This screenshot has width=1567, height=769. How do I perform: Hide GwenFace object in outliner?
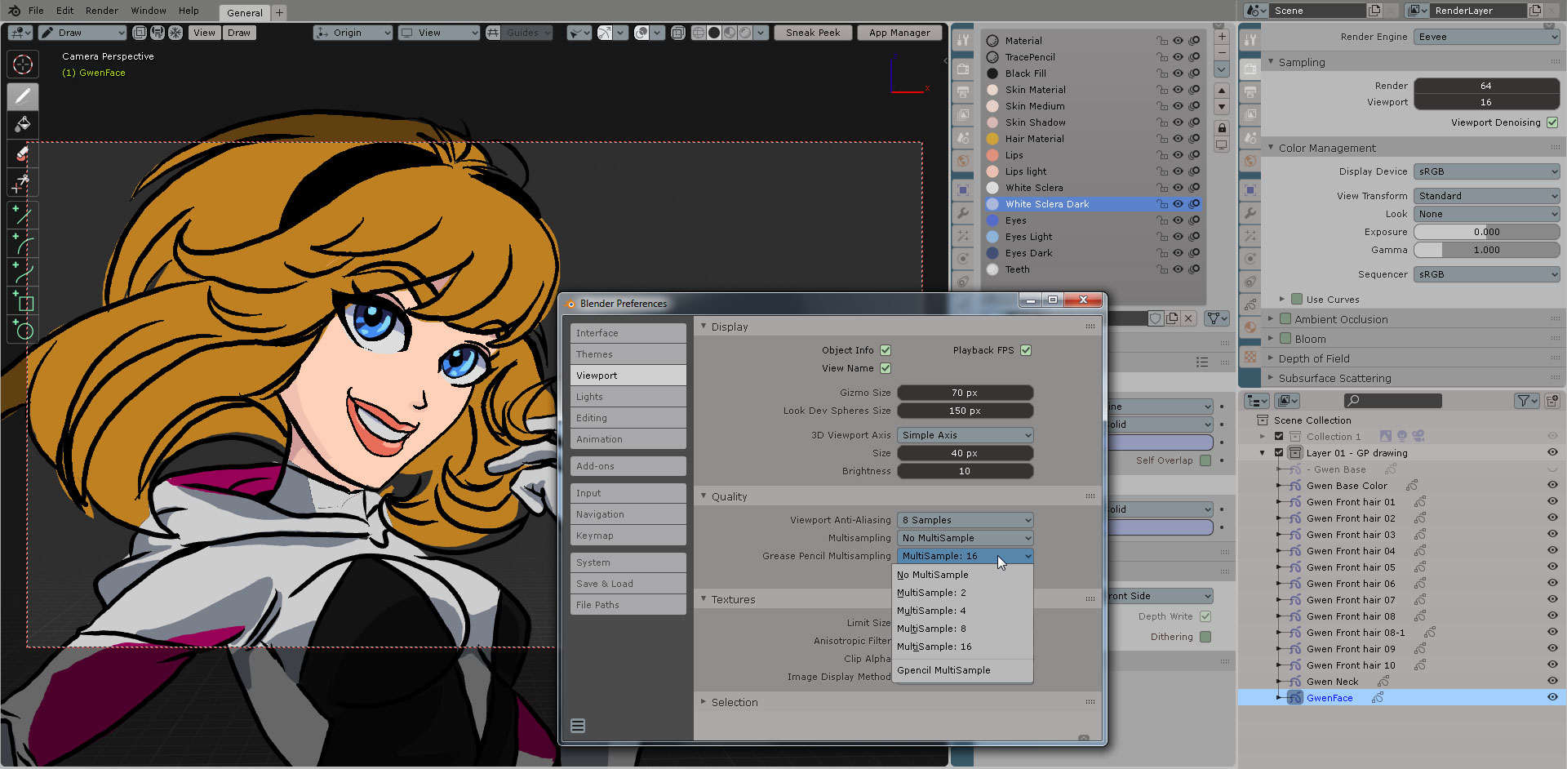1552,697
